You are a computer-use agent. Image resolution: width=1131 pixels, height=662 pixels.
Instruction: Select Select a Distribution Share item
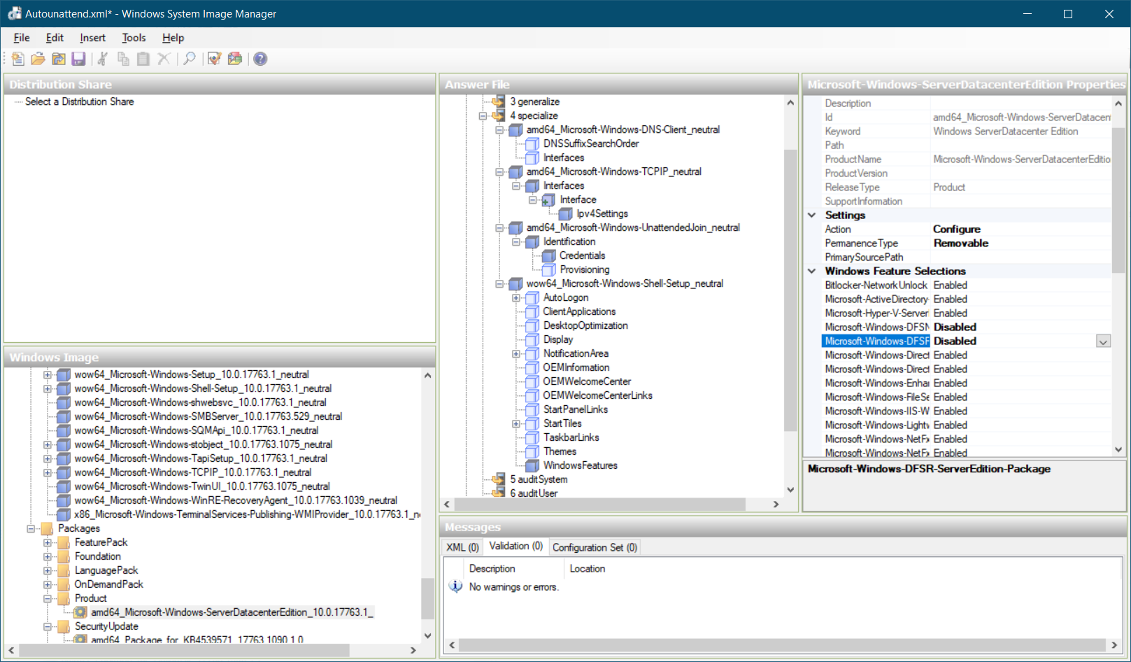click(x=79, y=101)
